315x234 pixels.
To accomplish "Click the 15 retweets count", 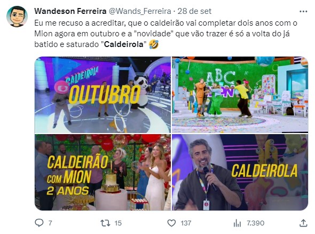I will tap(118, 223).
